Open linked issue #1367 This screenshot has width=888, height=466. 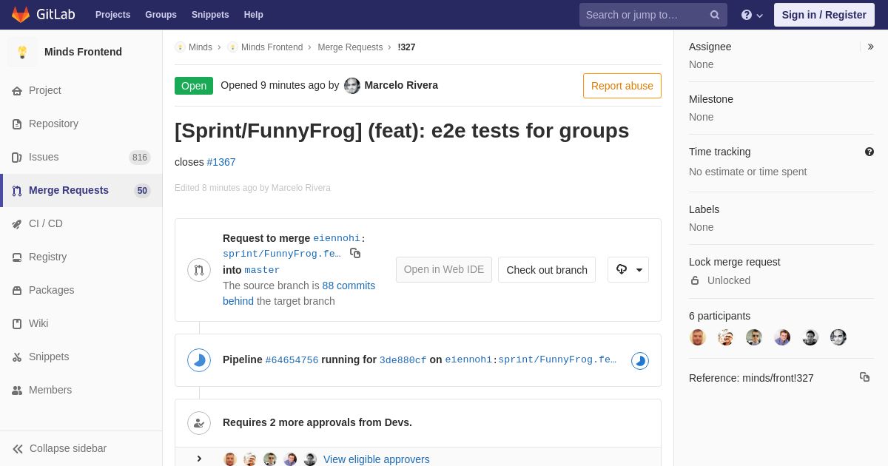221,162
